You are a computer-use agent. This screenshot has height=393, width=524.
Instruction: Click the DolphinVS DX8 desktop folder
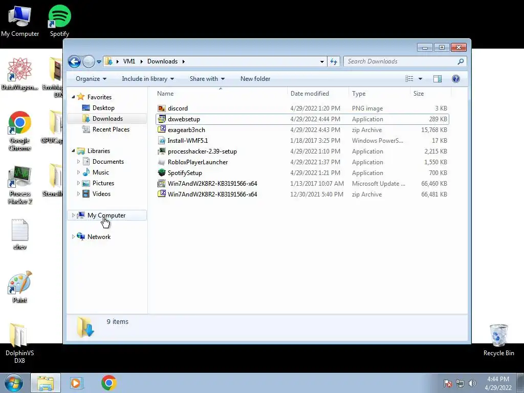click(19, 343)
